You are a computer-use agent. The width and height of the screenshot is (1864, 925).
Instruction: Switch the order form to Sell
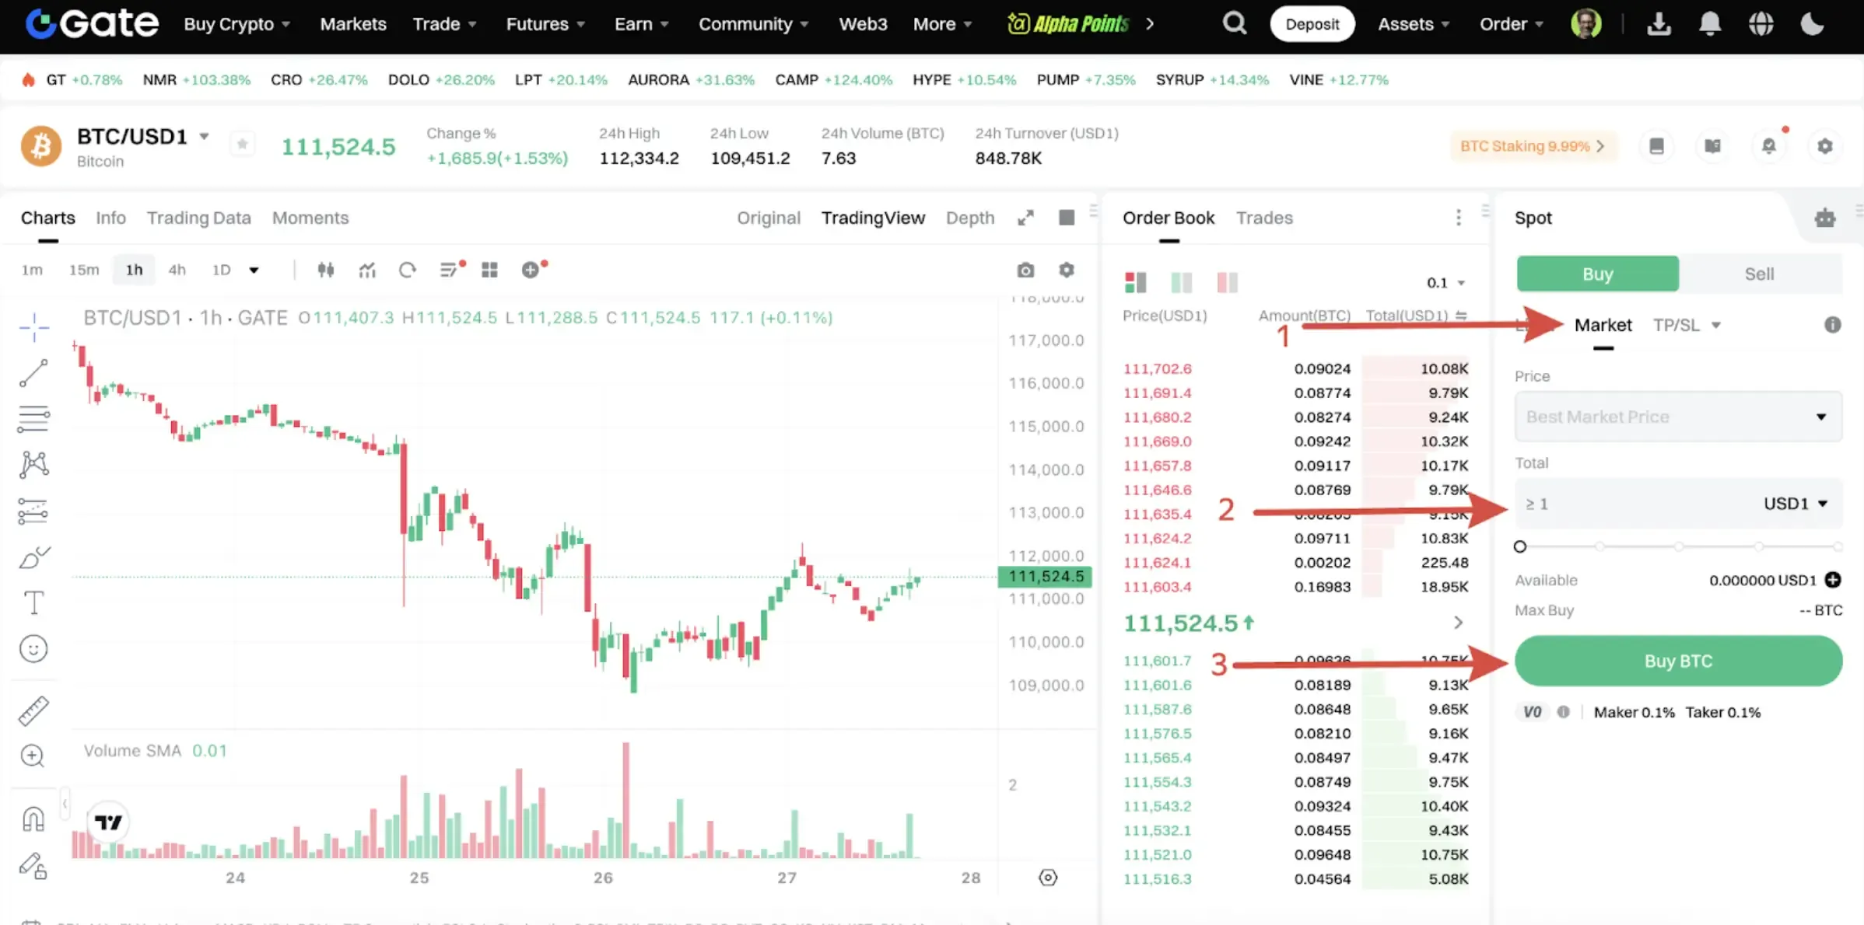[x=1760, y=274]
